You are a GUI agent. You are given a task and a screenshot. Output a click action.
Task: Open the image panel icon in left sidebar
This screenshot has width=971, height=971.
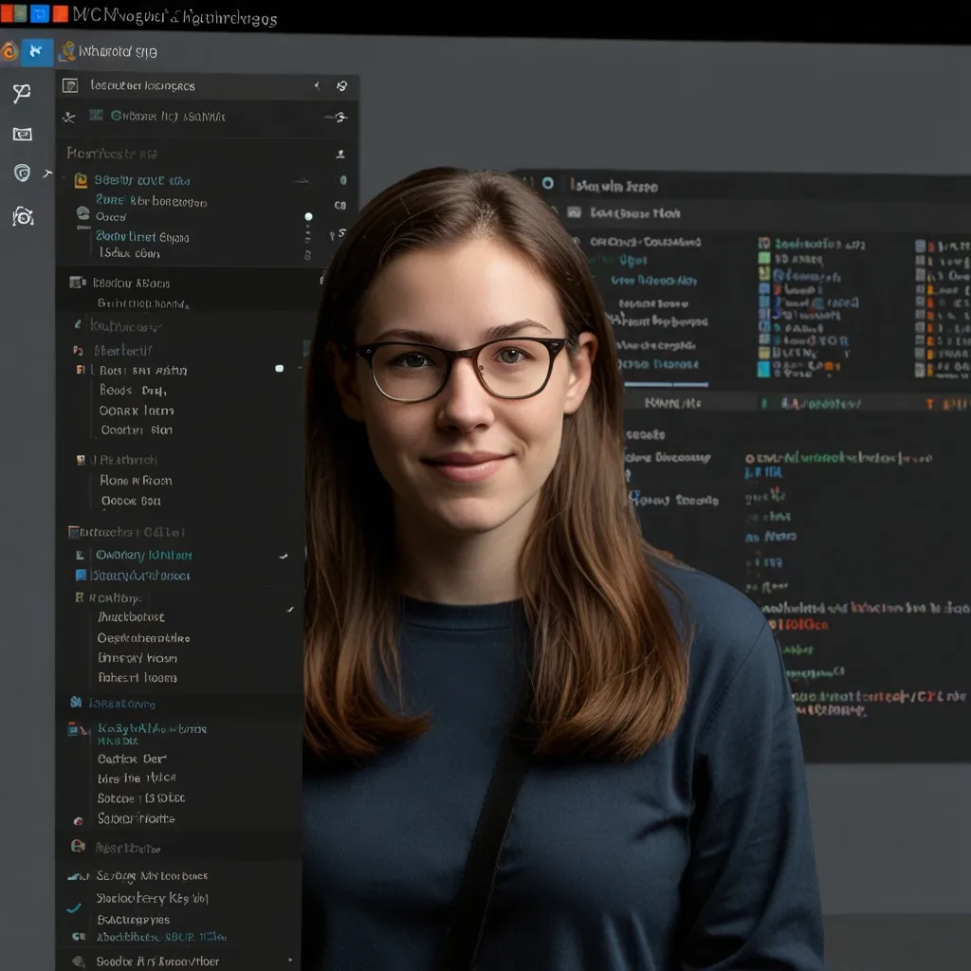(22, 134)
